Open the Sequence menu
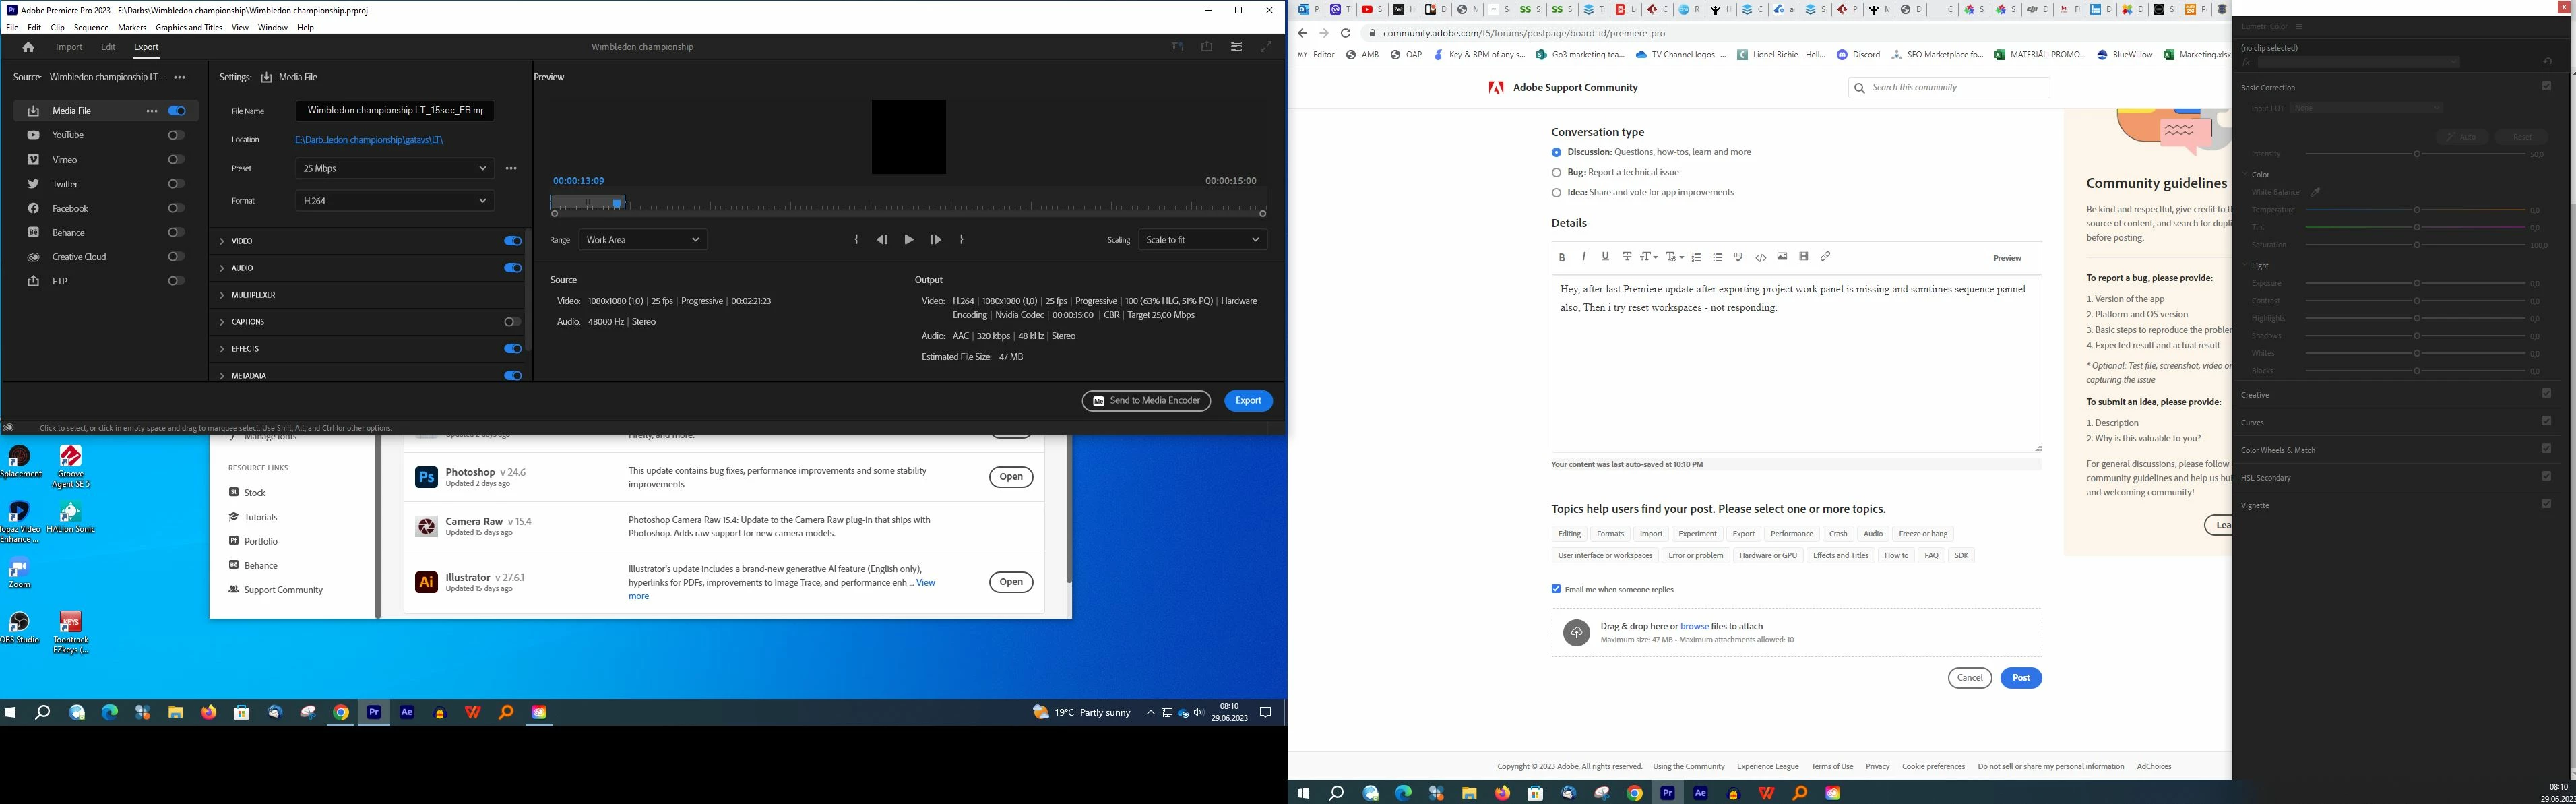The width and height of the screenshot is (2576, 804). (91, 28)
